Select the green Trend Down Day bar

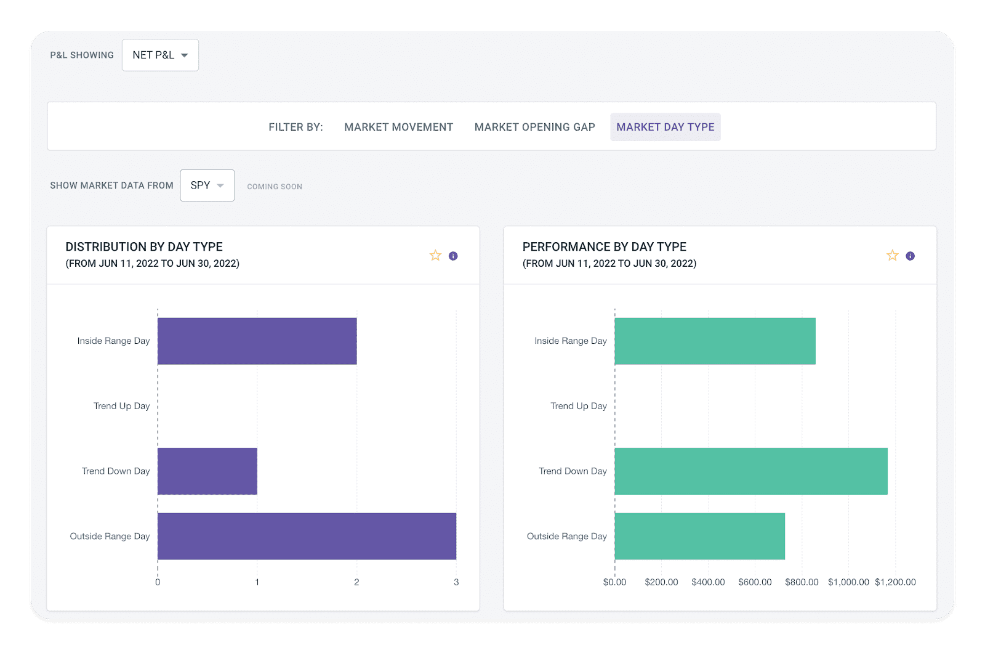750,471
